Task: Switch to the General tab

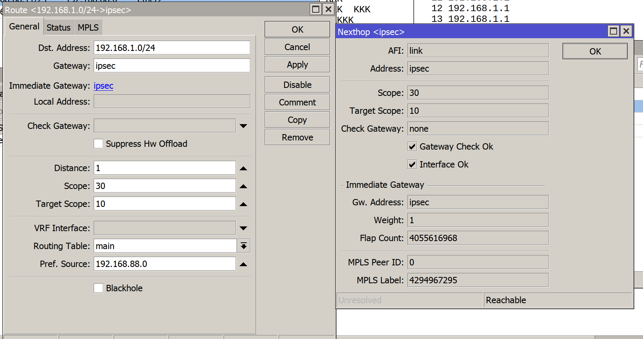Action: (24, 27)
